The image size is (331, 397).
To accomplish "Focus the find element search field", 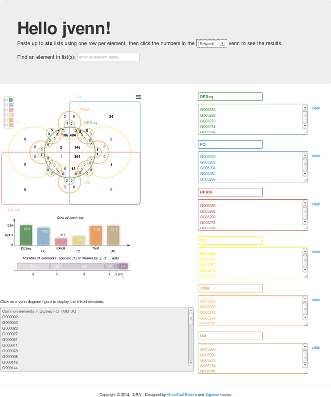I will tap(108, 57).
